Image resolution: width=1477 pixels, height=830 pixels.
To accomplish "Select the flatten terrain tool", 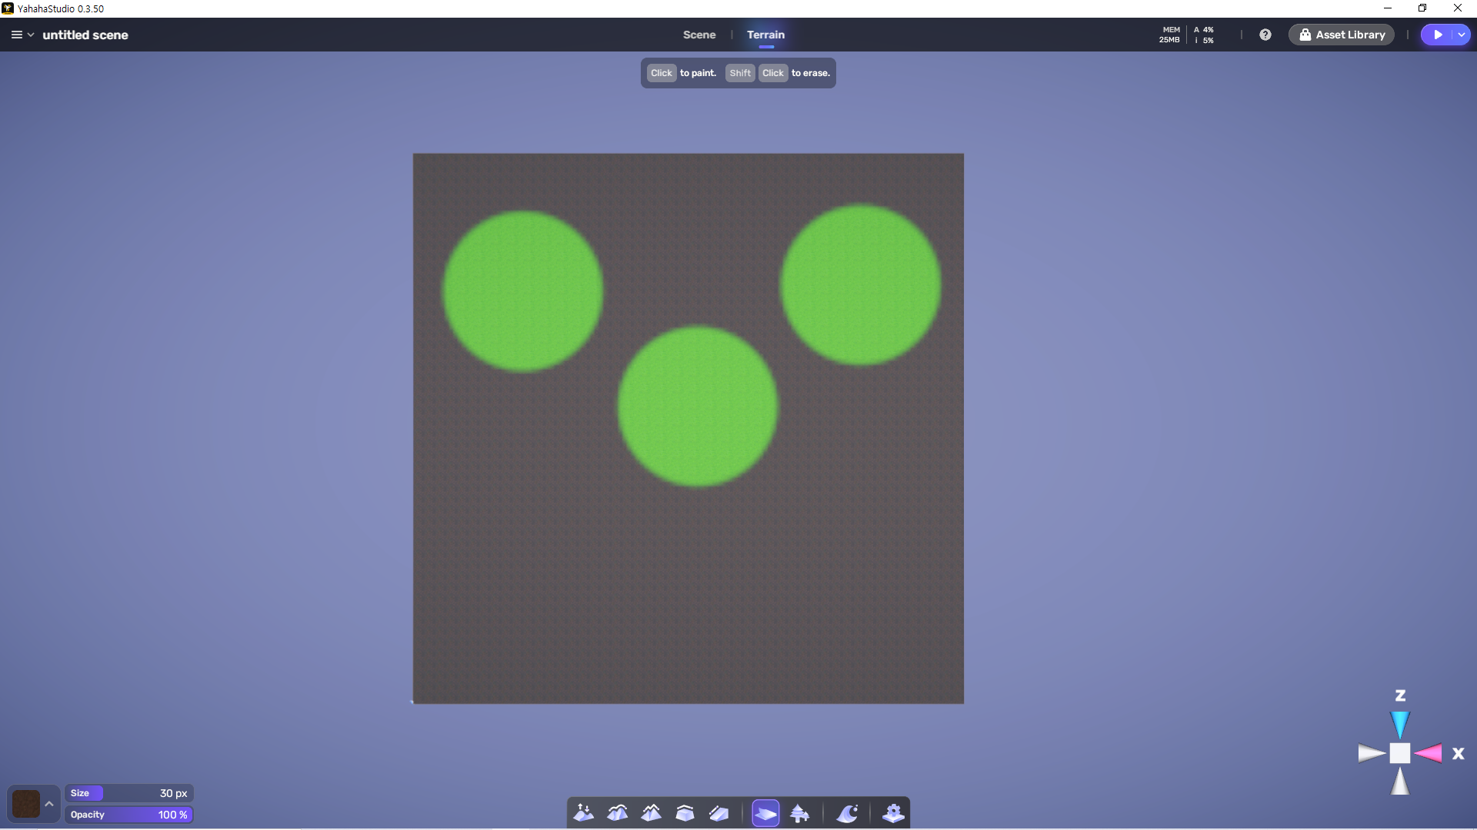I will point(685,813).
